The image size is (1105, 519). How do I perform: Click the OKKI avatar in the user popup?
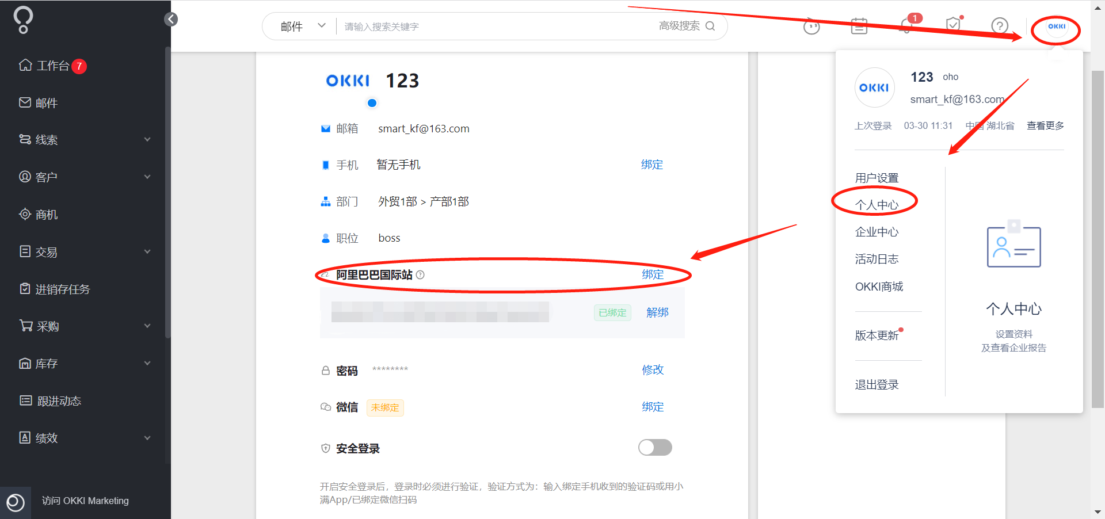click(x=874, y=87)
